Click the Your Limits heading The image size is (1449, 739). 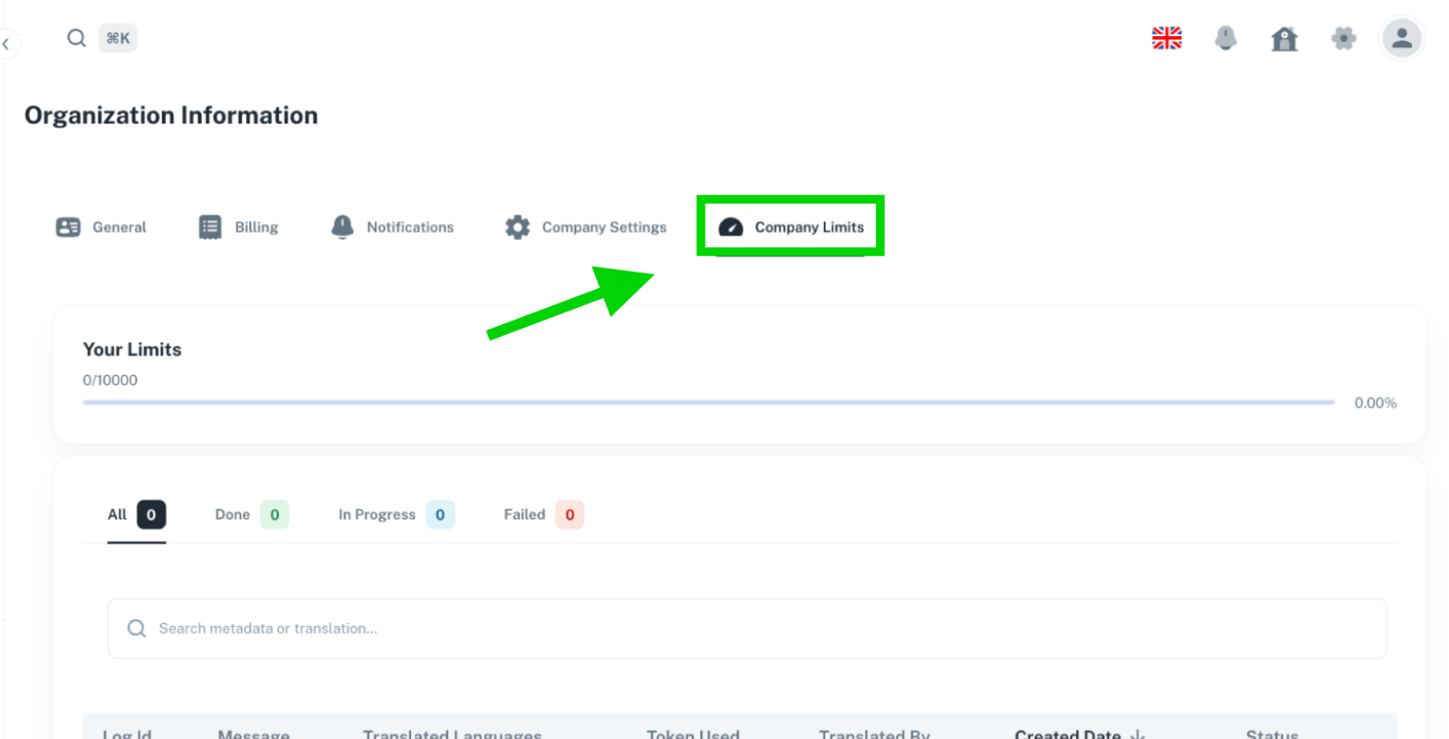click(x=132, y=350)
